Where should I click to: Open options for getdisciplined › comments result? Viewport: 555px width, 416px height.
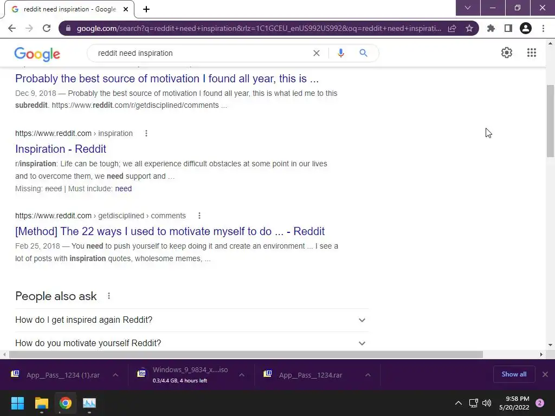pos(199,216)
